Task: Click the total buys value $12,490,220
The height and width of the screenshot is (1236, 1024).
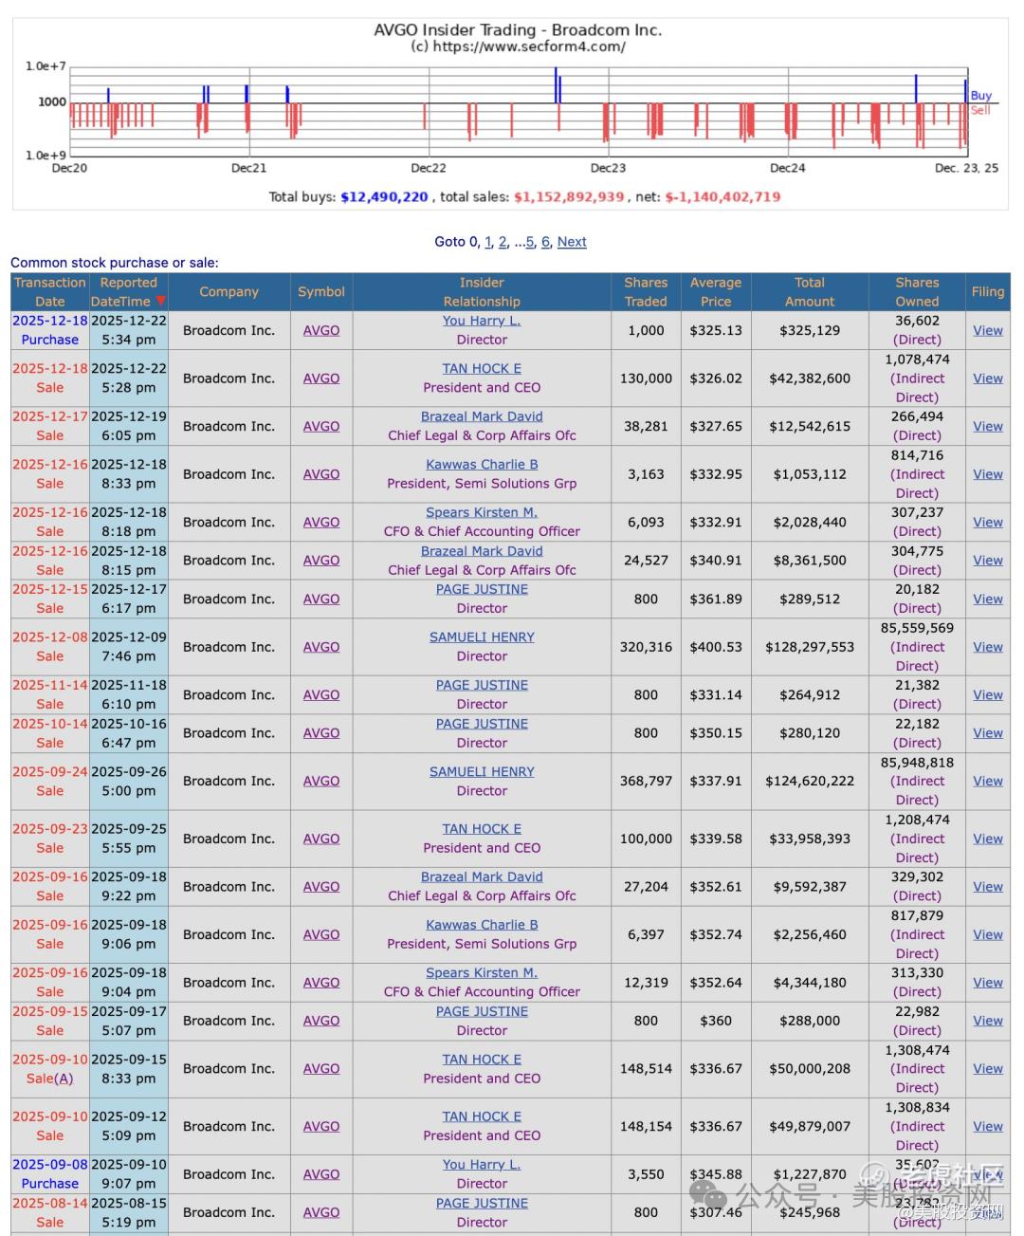Action: 384,197
